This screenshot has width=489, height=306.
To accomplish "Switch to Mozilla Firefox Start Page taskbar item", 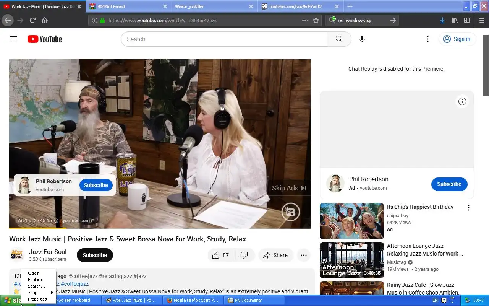I will [193, 300].
